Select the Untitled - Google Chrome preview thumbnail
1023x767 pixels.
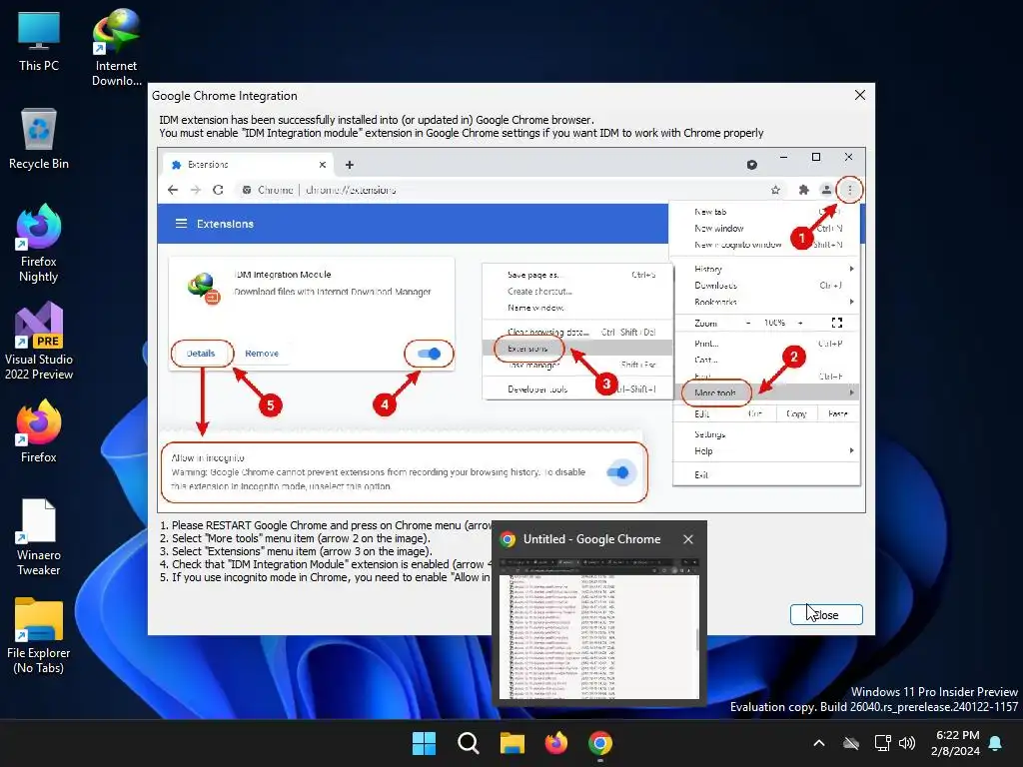(599, 629)
